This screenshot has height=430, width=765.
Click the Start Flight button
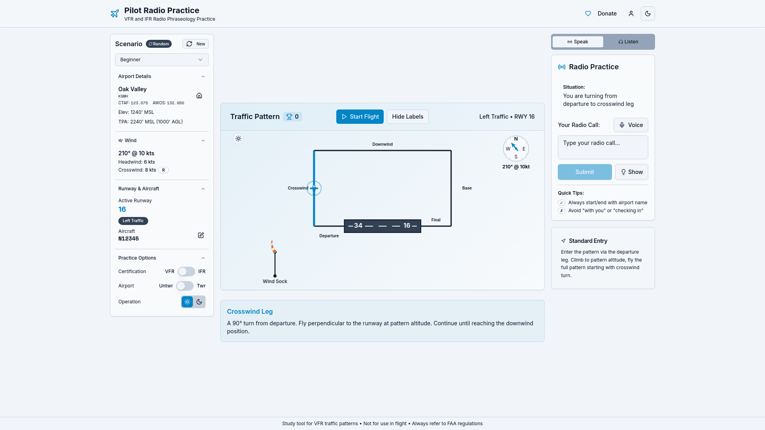click(x=360, y=117)
